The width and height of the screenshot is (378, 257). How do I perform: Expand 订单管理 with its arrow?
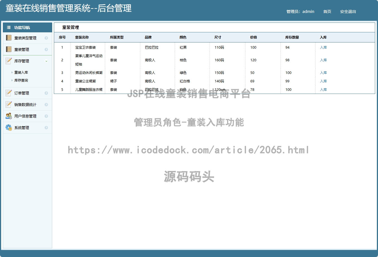(46, 93)
